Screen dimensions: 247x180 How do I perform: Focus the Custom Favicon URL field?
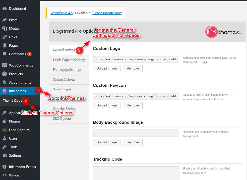[x=136, y=96]
